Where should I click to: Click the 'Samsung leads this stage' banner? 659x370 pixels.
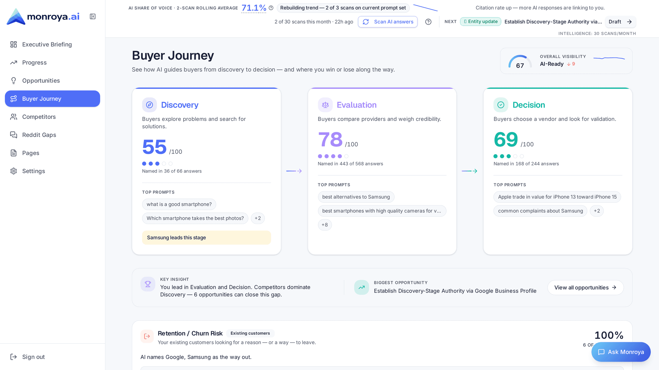click(207, 237)
